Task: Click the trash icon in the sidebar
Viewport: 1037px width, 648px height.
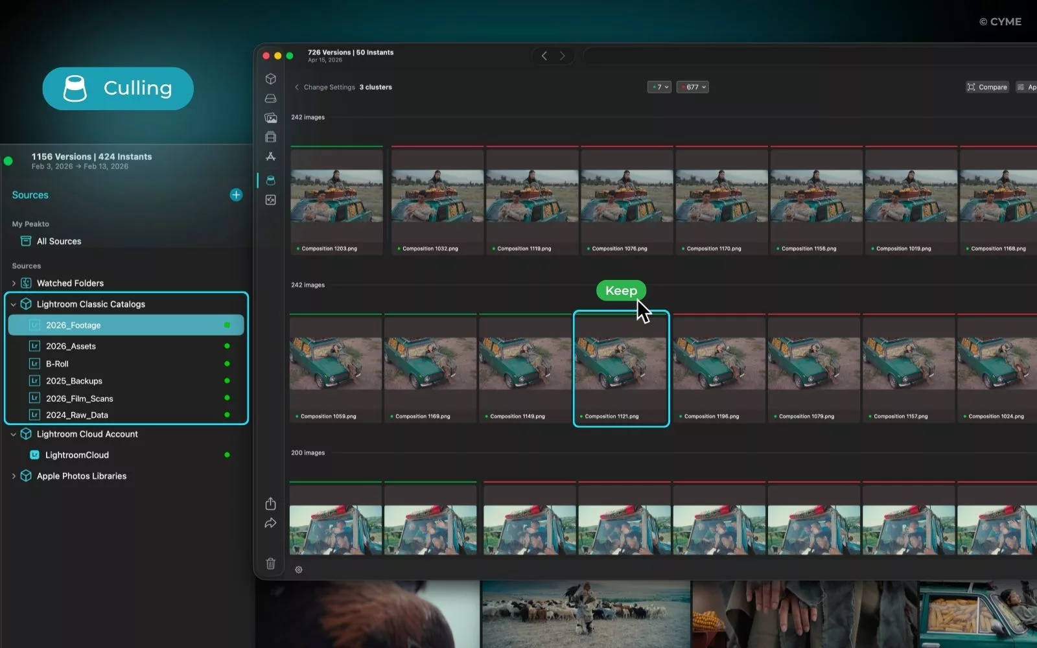Action: [271, 564]
